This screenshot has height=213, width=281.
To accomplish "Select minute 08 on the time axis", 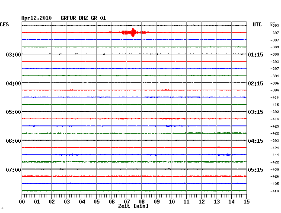I will (x=141, y=201).
